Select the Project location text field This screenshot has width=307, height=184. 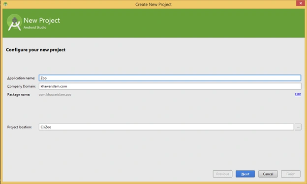(x=166, y=127)
